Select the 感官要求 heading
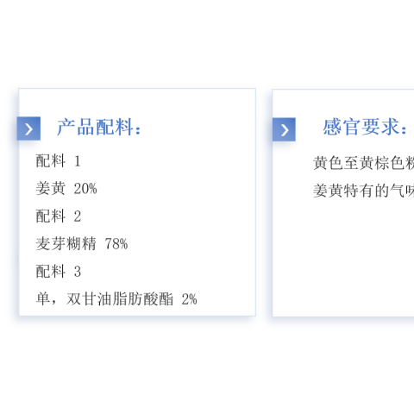Screen dimensions: 414x414 pyautogui.click(x=365, y=127)
